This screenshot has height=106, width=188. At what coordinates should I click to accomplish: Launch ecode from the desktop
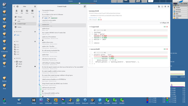point(100,101)
